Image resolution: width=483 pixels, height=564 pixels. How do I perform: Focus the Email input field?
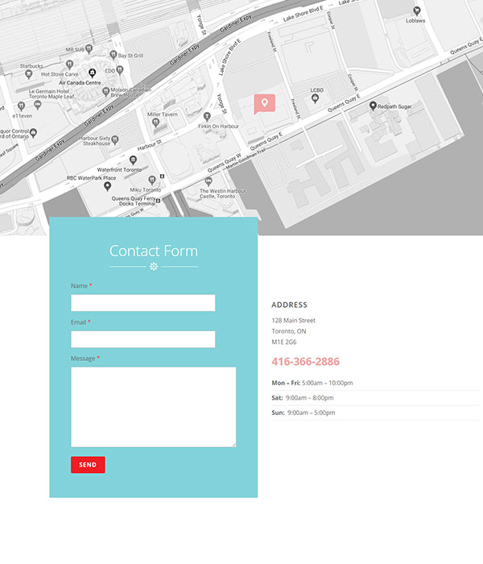coord(143,339)
